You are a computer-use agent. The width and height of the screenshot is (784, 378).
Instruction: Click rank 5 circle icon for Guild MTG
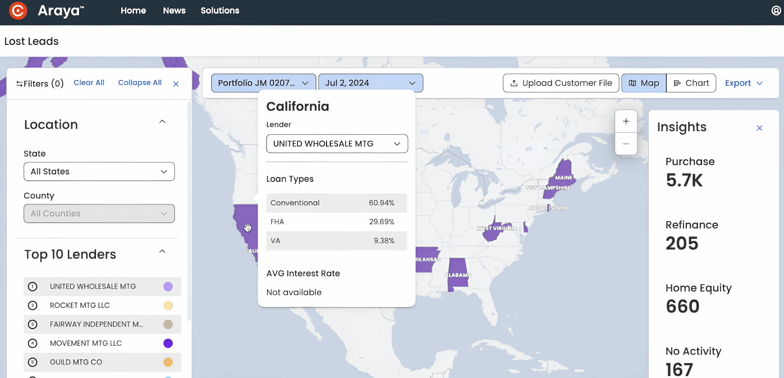click(x=32, y=362)
